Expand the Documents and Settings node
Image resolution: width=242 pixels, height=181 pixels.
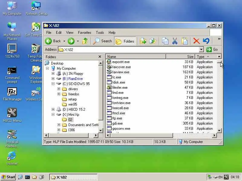coord(59,125)
